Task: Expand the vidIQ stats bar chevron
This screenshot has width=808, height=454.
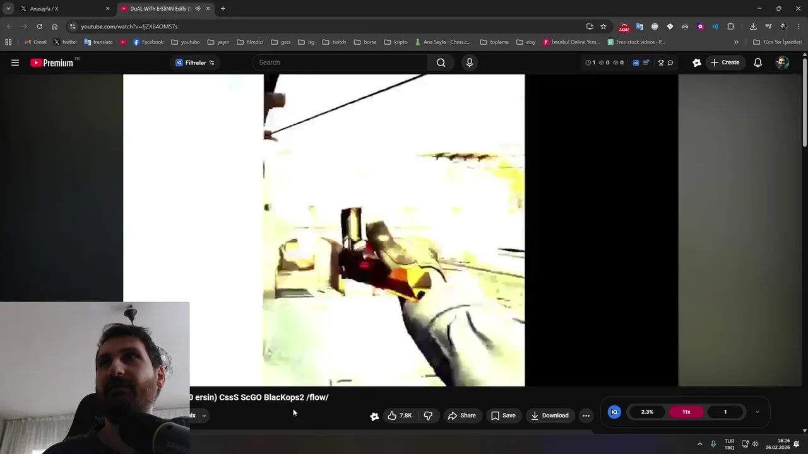Action: [x=757, y=412]
